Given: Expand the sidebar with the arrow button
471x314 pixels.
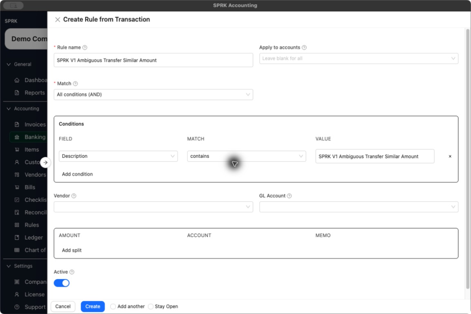Looking at the screenshot, I should [45, 163].
